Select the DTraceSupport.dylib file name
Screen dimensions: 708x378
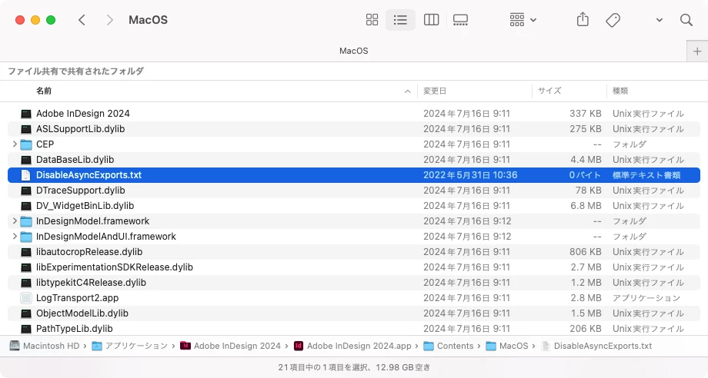click(x=80, y=190)
